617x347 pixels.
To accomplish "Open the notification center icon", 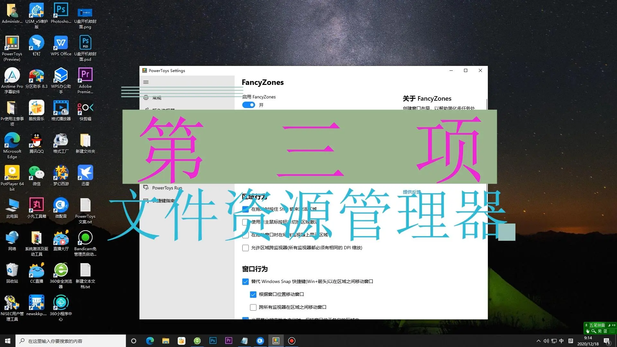I will (x=607, y=341).
